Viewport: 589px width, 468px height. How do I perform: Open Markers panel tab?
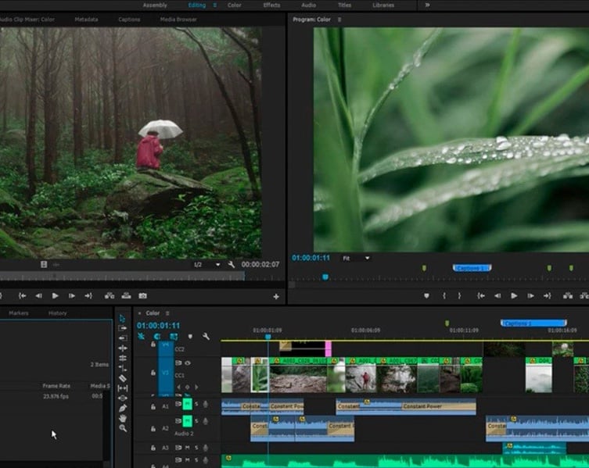(x=19, y=313)
